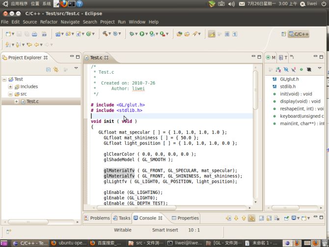The height and width of the screenshot is (247, 329).
Task: Click the group includes asterisk icon in Outline
Action: (309, 69)
